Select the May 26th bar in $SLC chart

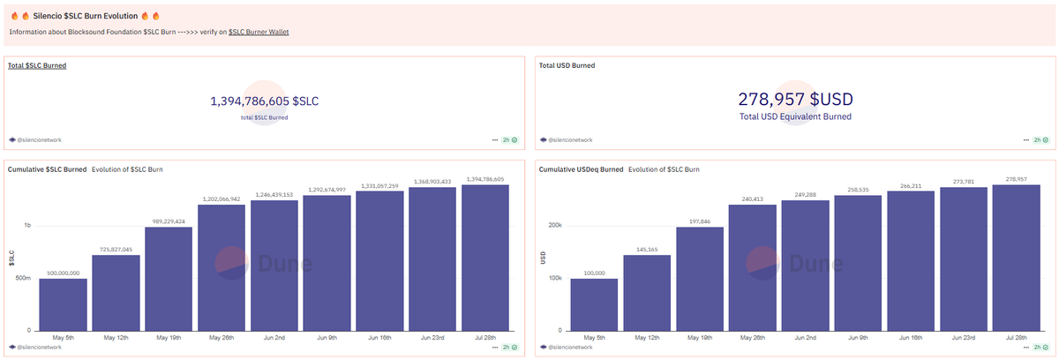click(x=222, y=268)
